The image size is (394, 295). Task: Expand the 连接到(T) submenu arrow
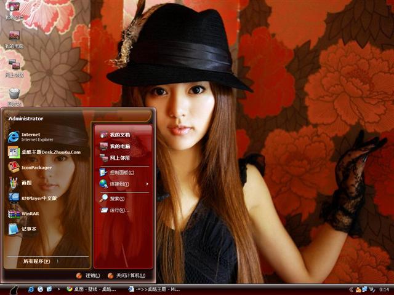147,184
